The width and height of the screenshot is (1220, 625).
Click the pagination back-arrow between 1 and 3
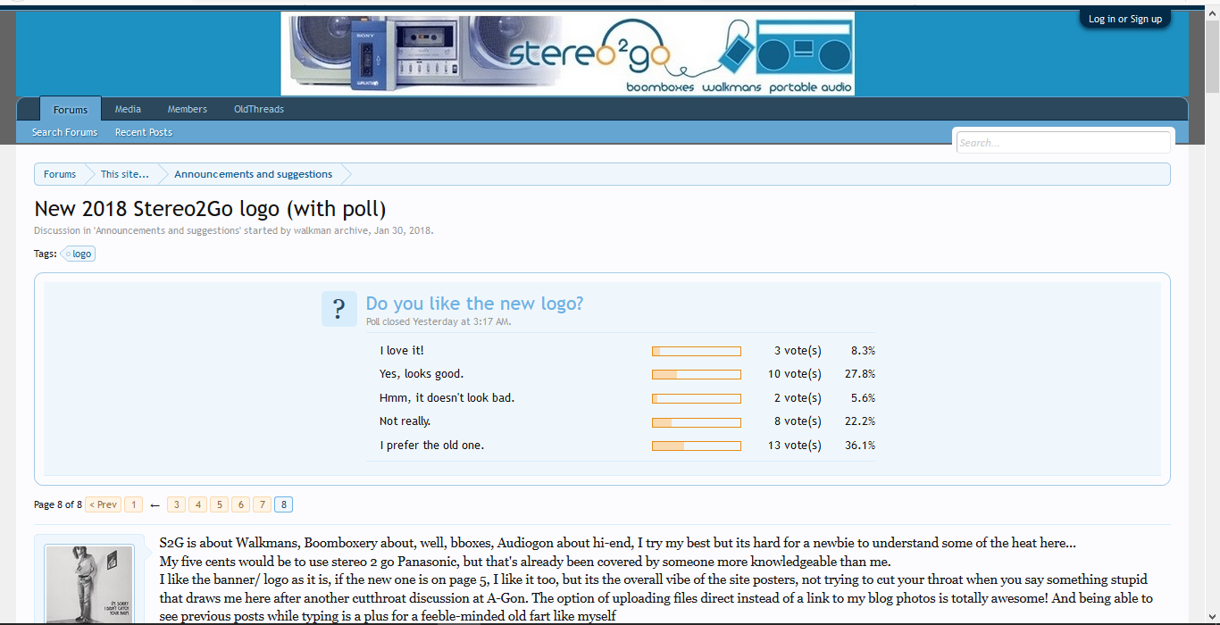[155, 505]
